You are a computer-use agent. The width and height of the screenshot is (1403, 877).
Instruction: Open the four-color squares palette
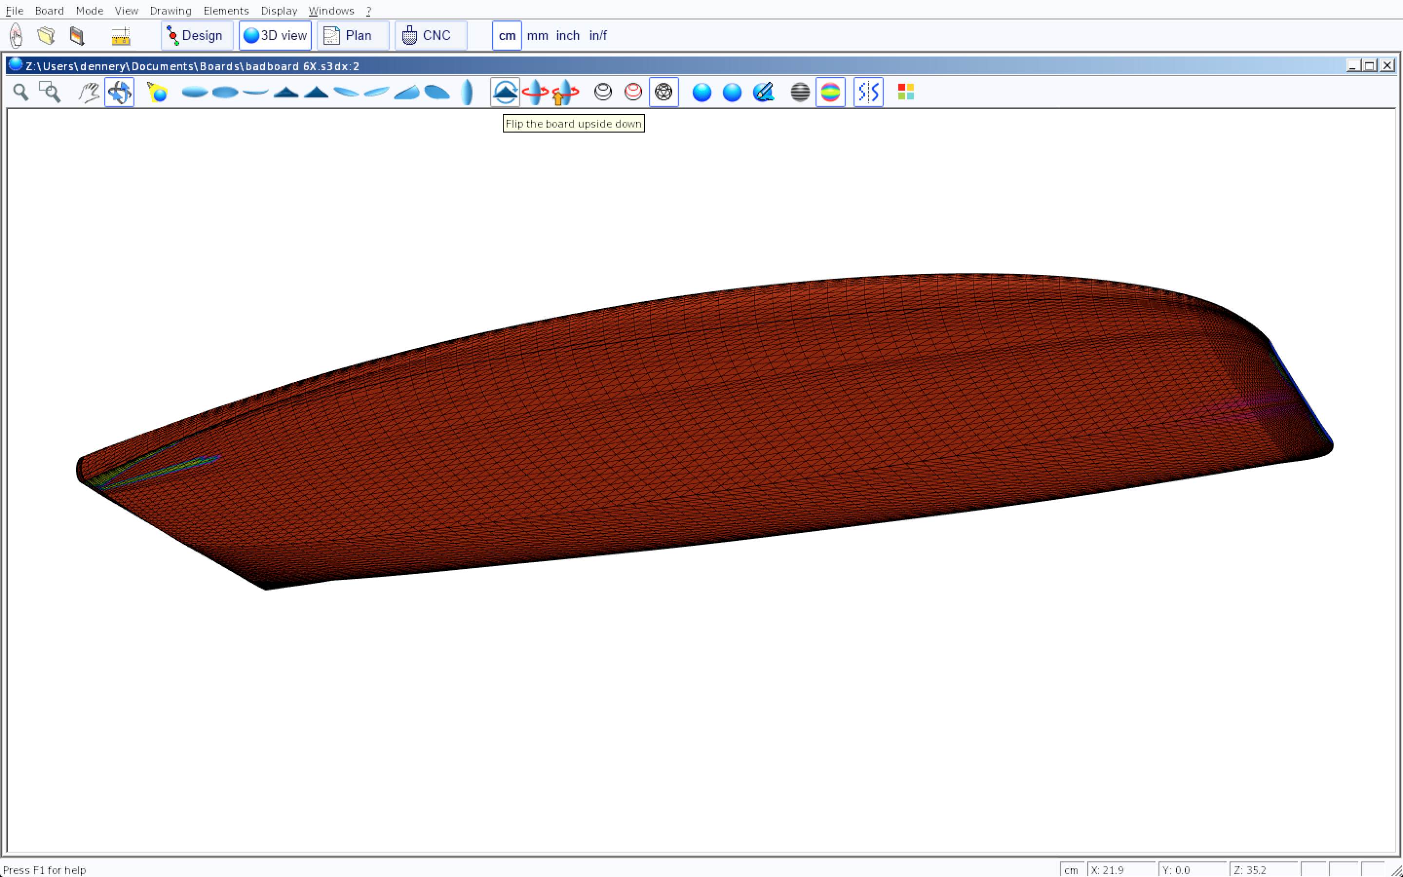click(x=906, y=92)
